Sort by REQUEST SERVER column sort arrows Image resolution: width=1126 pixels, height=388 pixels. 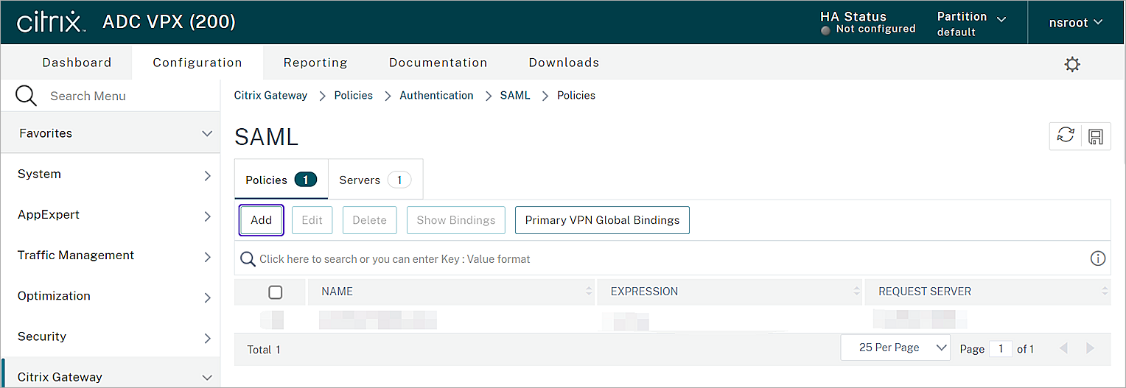(x=1105, y=292)
